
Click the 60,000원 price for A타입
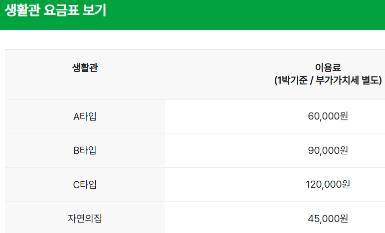click(x=328, y=116)
